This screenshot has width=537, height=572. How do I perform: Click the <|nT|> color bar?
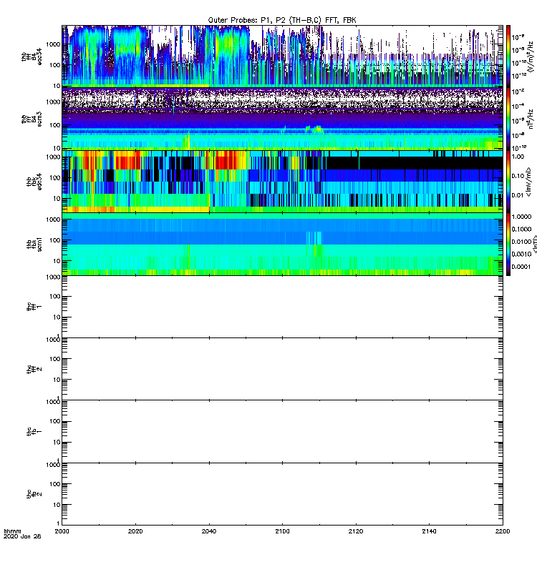pos(508,244)
